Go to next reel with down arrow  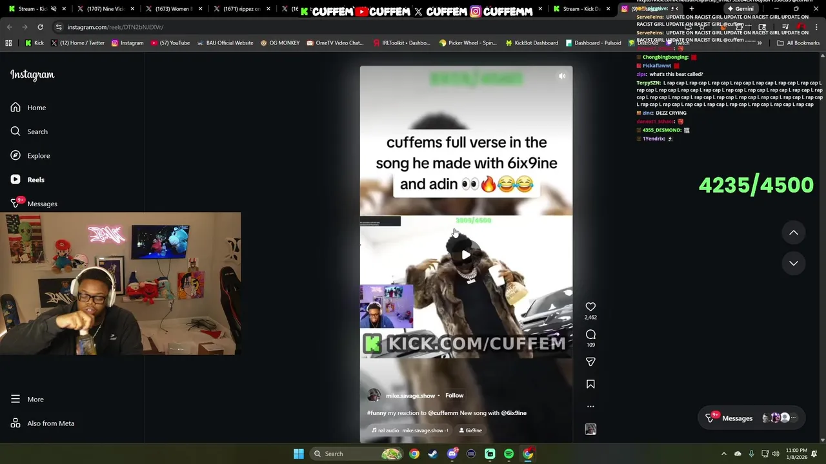click(x=794, y=263)
